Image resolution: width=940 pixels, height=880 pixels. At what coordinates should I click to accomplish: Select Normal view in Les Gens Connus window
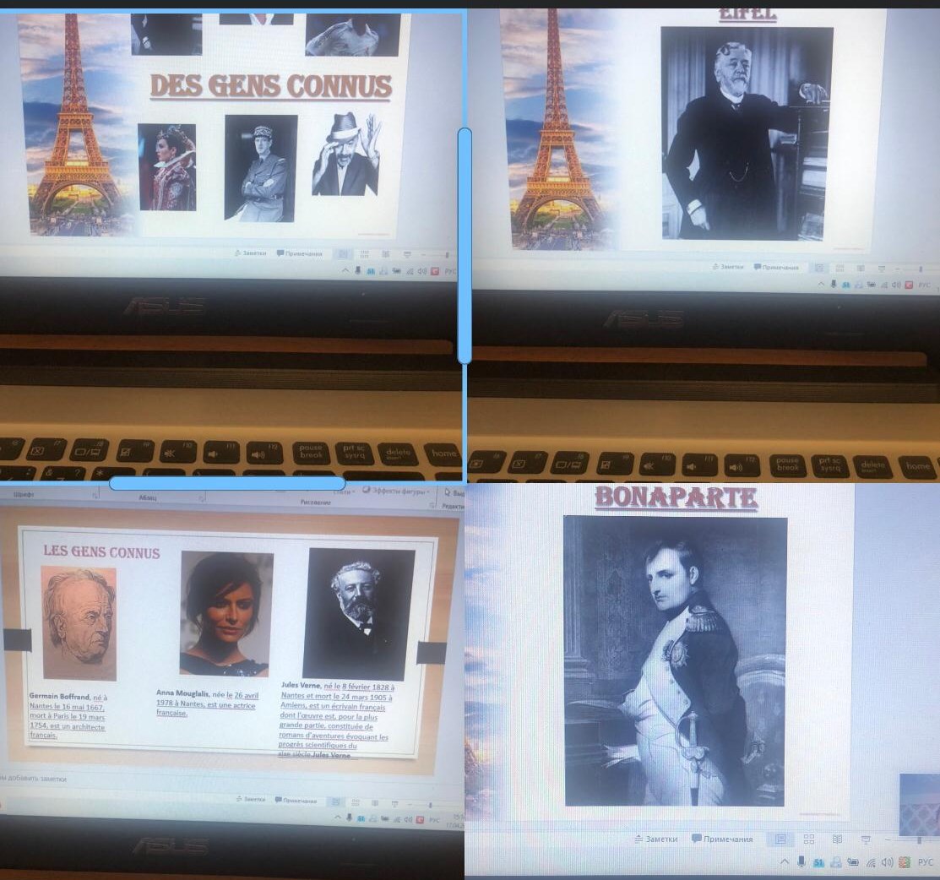pyautogui.click(x=336, y=801)
